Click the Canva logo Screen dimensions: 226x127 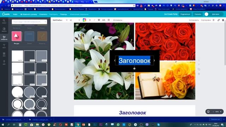point(6,14)
